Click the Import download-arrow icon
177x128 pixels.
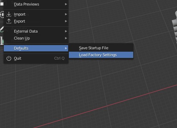[x=9, y=14]
